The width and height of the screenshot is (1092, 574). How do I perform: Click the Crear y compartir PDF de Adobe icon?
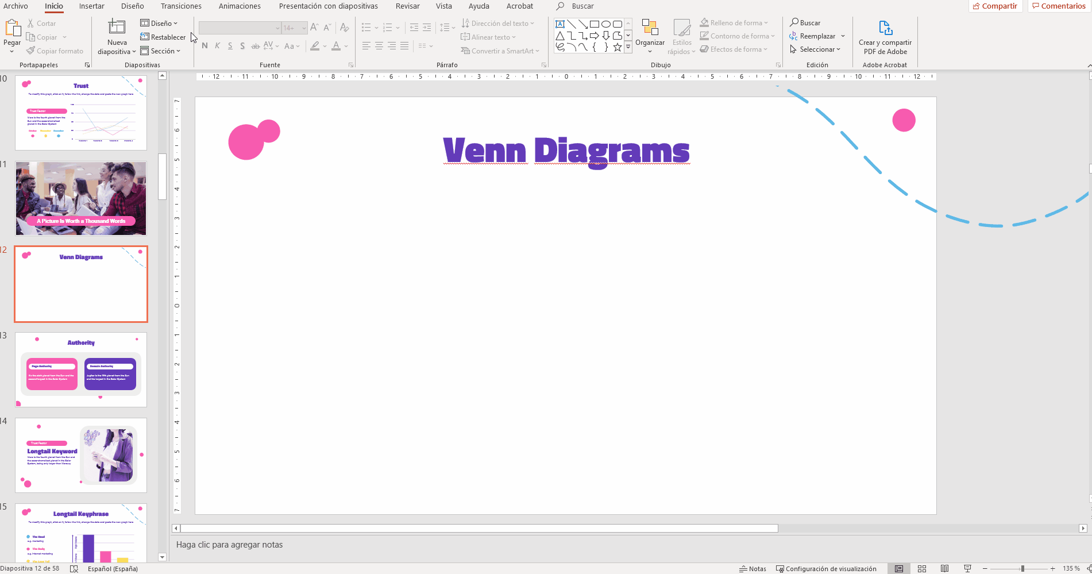coord(885,27)
